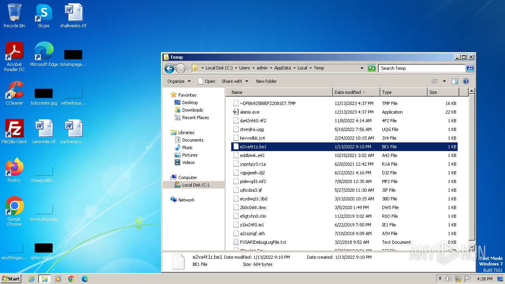Screen dimensions: 505x284
Task: Open the Organize menu
Action: [179, 81]
